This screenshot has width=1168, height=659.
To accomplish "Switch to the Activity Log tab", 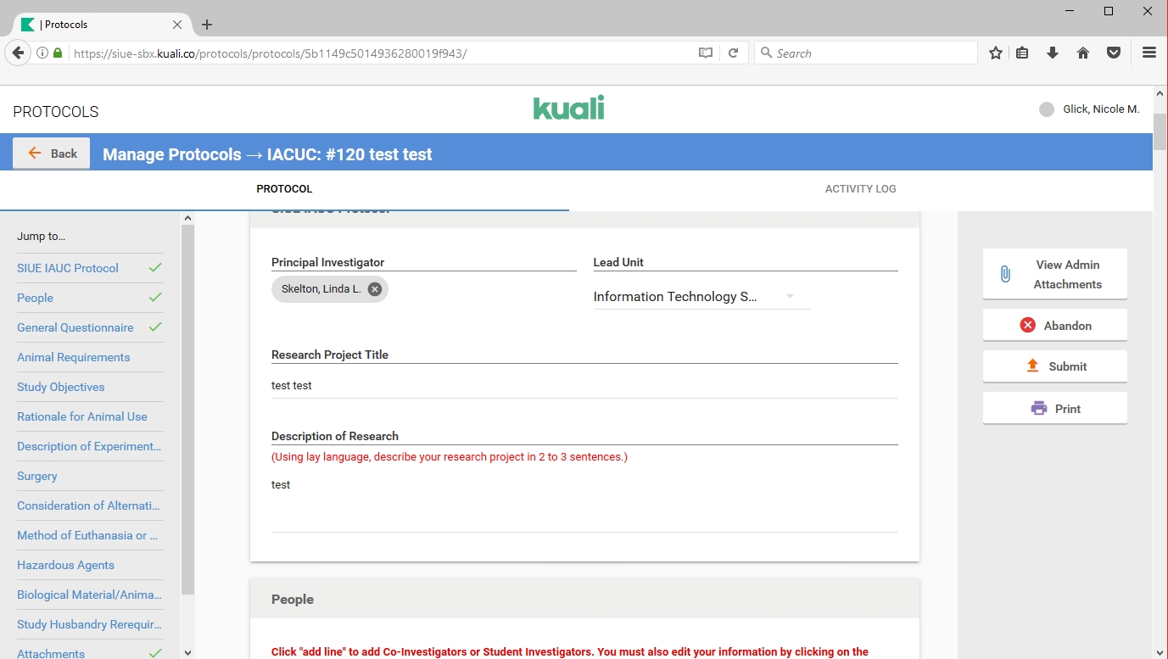I will click(860, 189).
